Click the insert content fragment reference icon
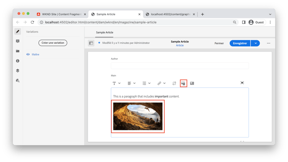The image size is (288, 162). pyautogui.click(x=192, y=83)
